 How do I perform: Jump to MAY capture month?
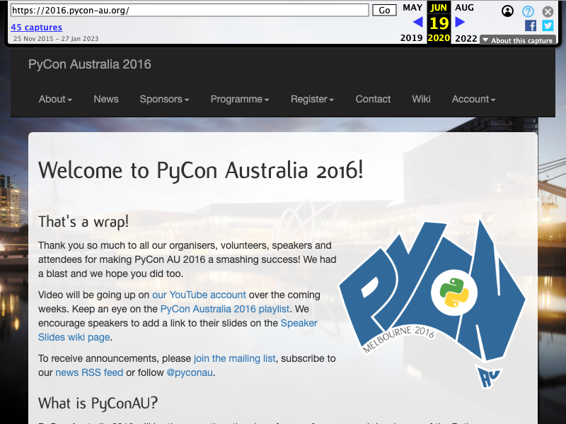412,8
